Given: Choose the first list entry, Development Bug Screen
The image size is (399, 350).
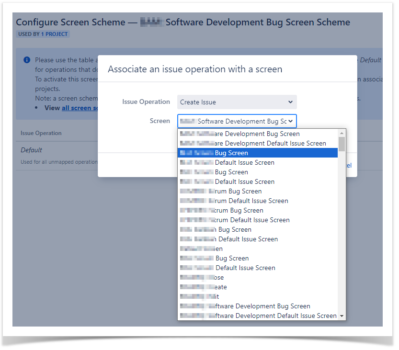Looking at the screenshot, I should (258, 134).
